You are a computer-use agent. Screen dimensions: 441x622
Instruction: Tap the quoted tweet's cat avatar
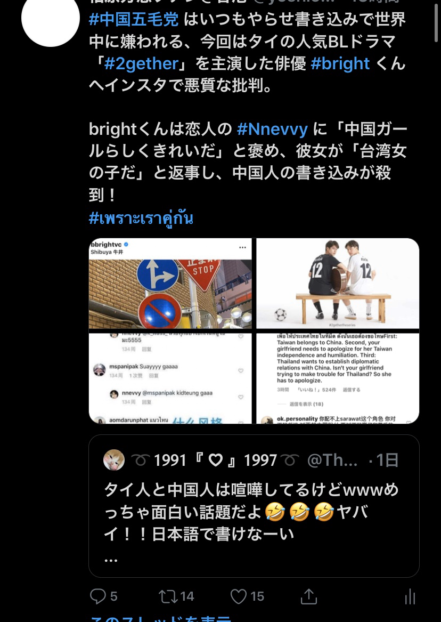pyautogui.click(x=114, y=460)
